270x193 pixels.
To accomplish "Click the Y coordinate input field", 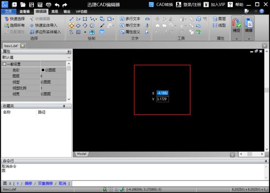I will (x=162, y=99).
